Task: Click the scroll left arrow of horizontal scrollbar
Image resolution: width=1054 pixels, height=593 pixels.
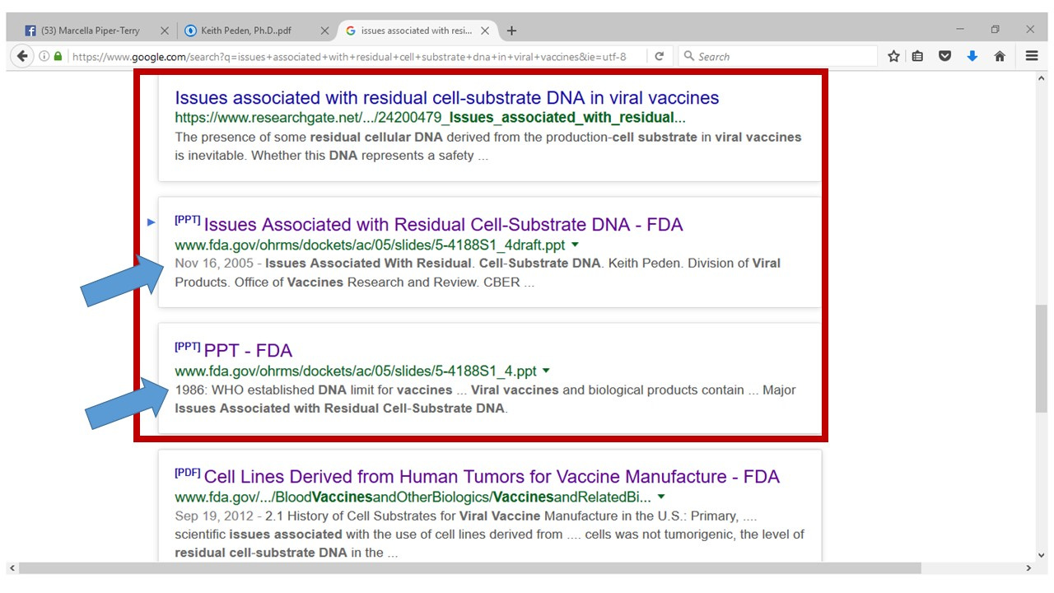Action: tap(12, 568)
